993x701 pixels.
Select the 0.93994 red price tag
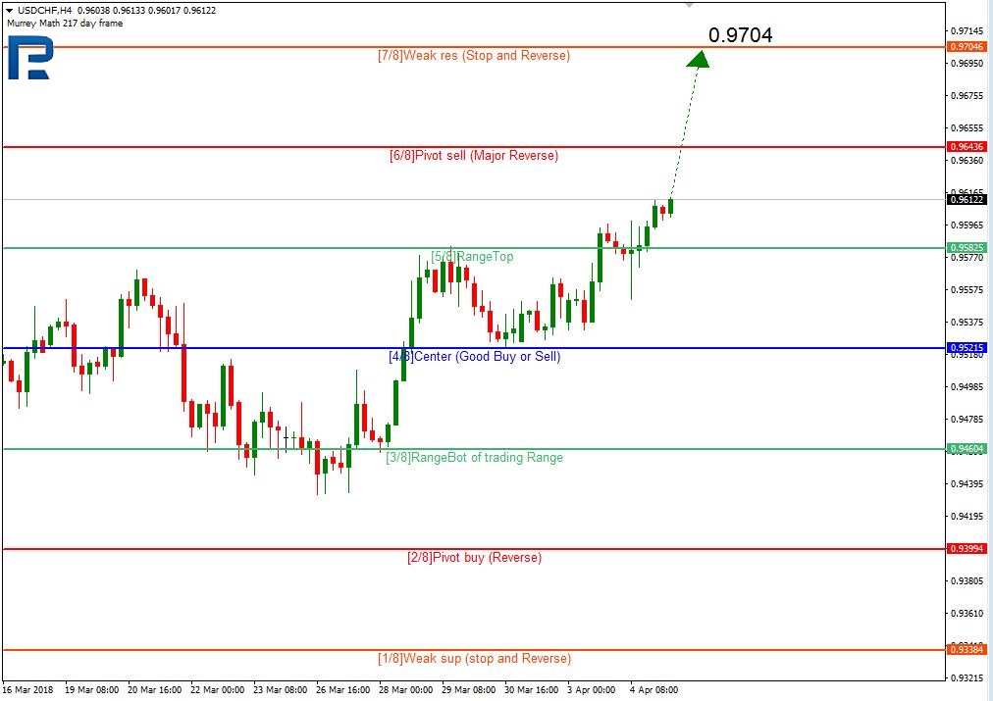(967, 548)
